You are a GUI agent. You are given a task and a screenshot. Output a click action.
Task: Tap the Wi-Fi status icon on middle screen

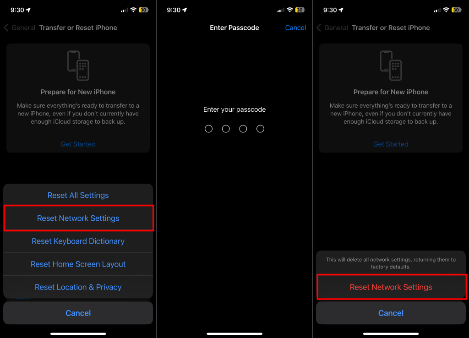click(x=289, y=10)
